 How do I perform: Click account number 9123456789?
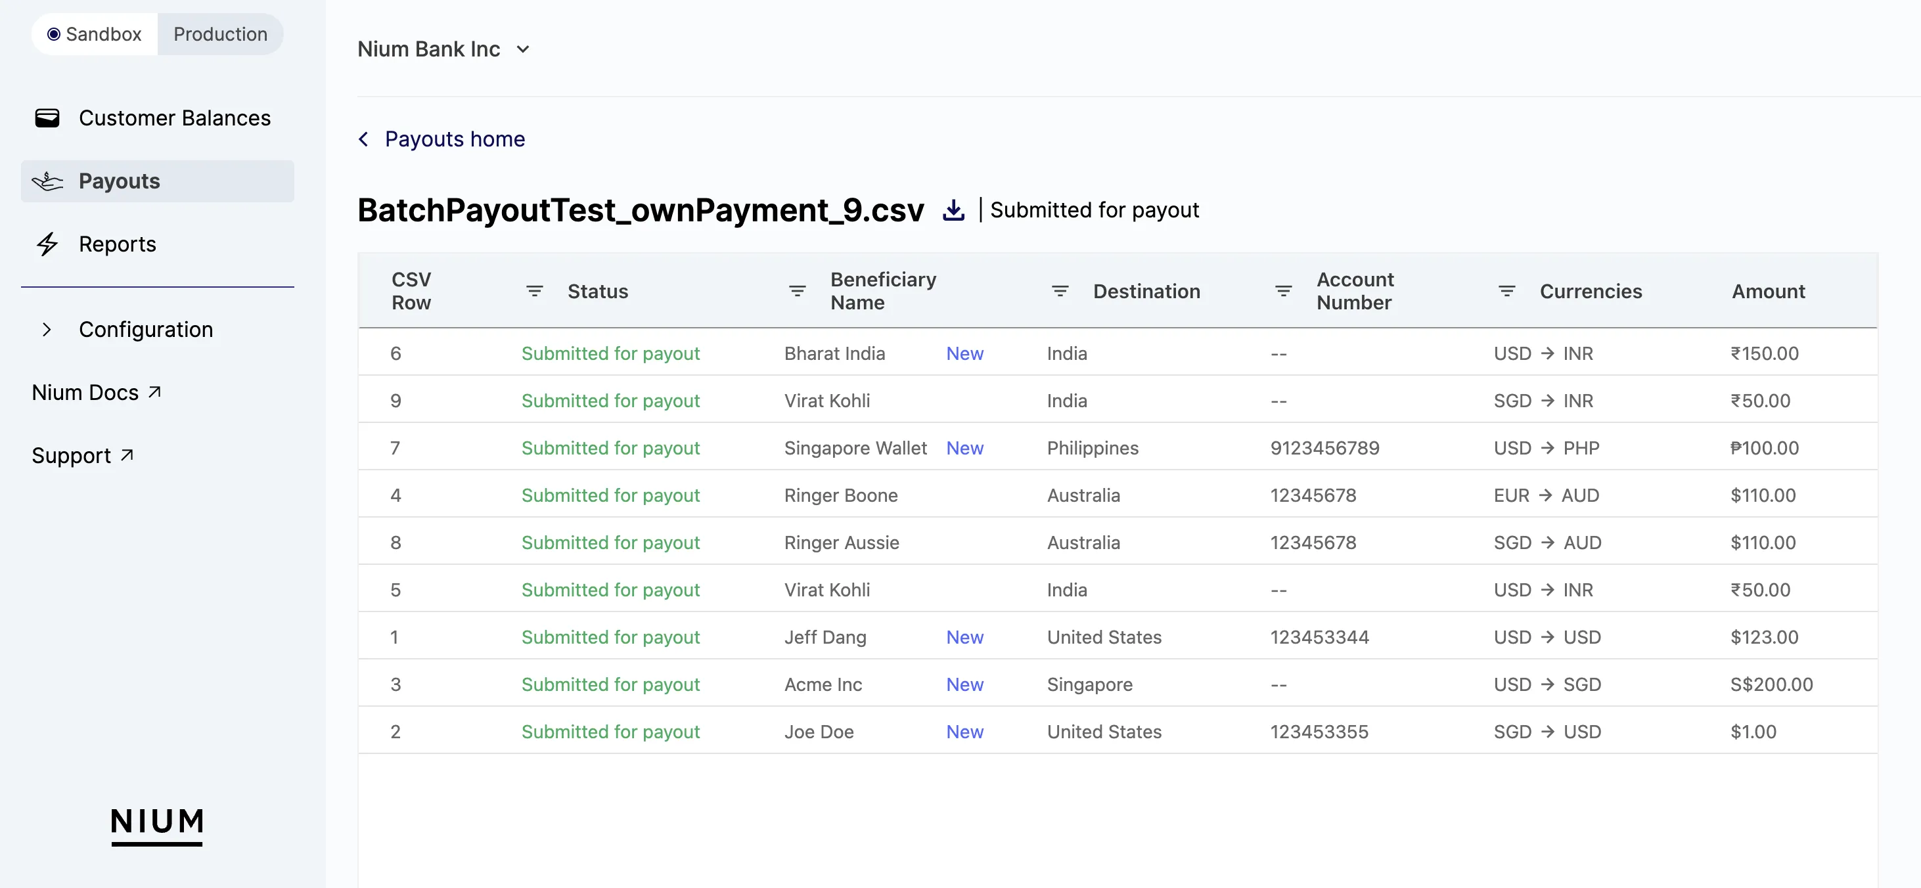1324,448
